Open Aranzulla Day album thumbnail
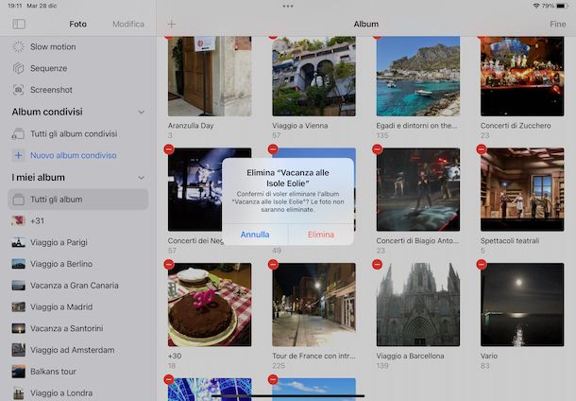This screenshot has height=401, width=576. click(x=210, y=77)
